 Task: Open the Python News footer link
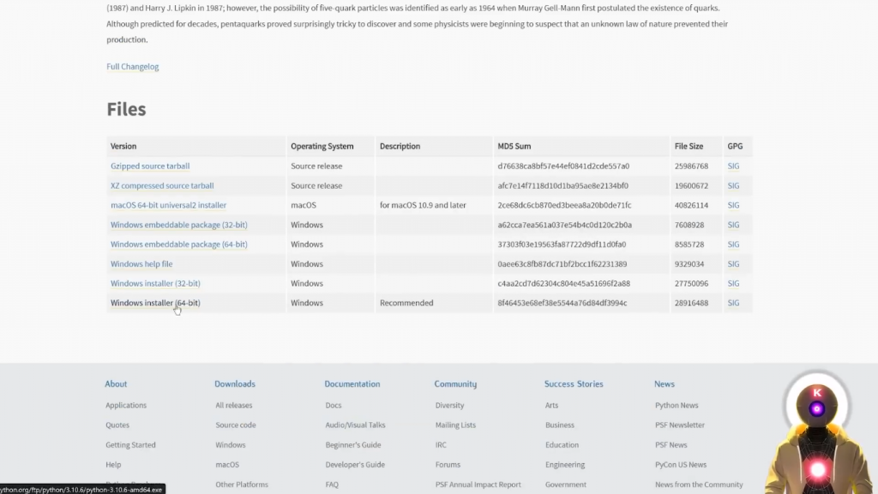tap(677, 406)
